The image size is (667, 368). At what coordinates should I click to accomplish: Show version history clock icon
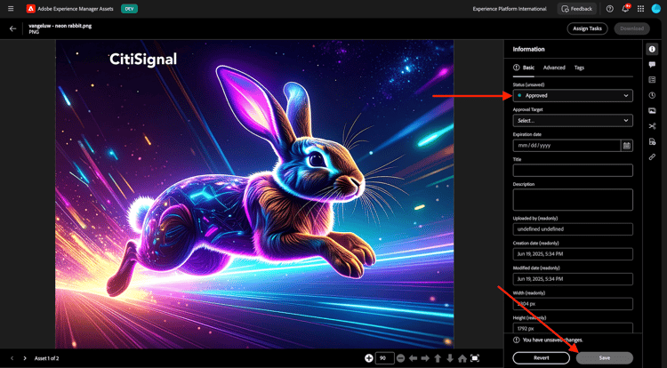(652, 95)
